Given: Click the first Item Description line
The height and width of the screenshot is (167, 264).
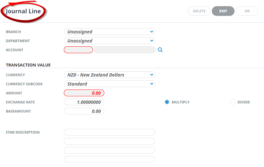Looking at the screenshot, I should [x=109, y=132].
